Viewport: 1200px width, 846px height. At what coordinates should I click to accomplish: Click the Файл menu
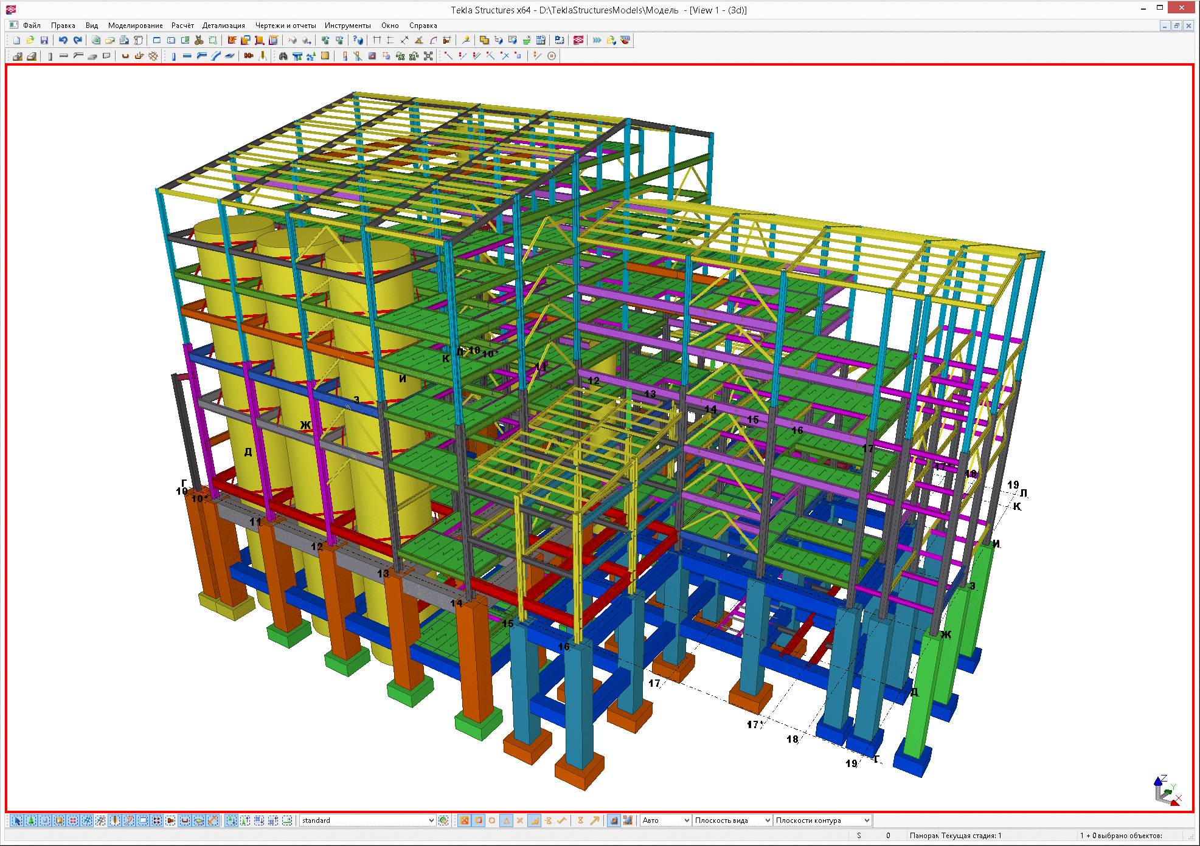(32, 26)
